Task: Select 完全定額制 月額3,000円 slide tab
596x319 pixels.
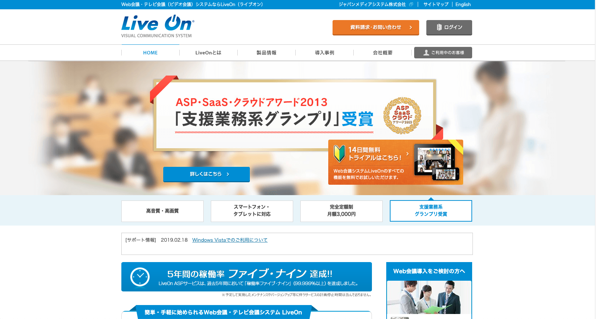Action: tap(341, 211)
